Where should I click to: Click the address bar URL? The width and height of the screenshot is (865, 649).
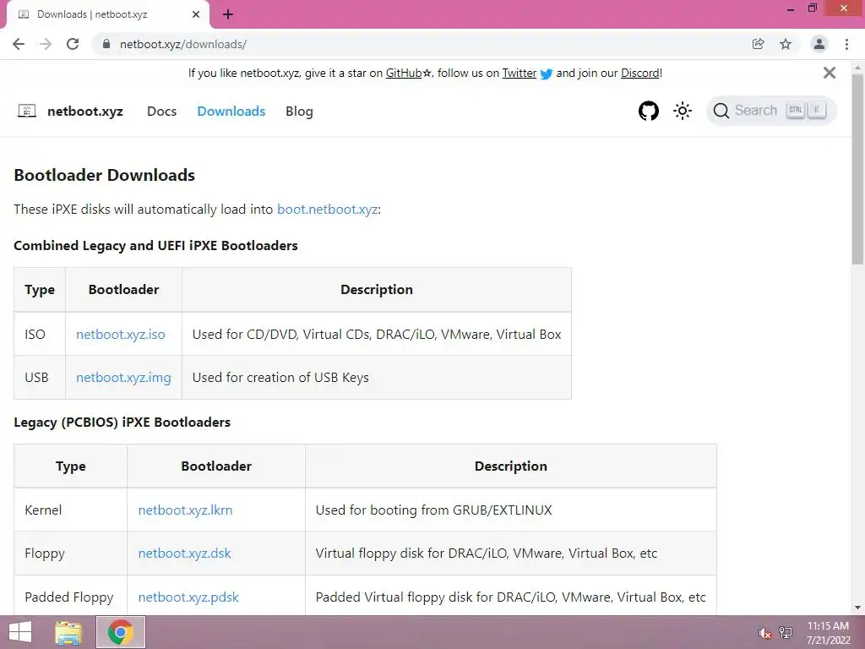pos(183,44)
